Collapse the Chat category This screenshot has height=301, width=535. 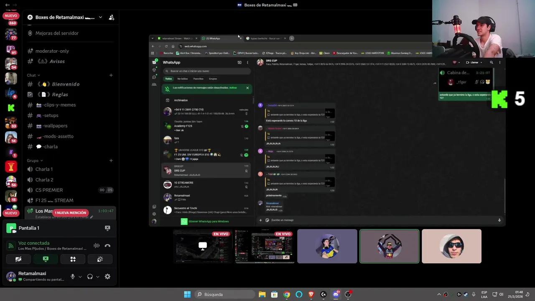click(x=33, y=75)
